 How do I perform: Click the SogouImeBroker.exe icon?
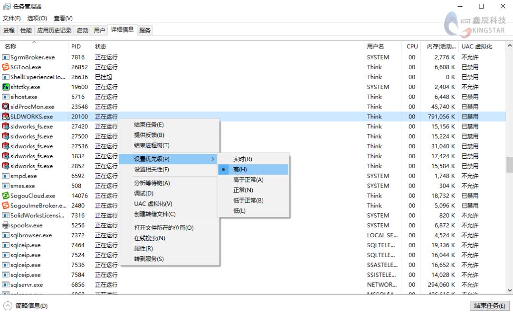(5, 206)
